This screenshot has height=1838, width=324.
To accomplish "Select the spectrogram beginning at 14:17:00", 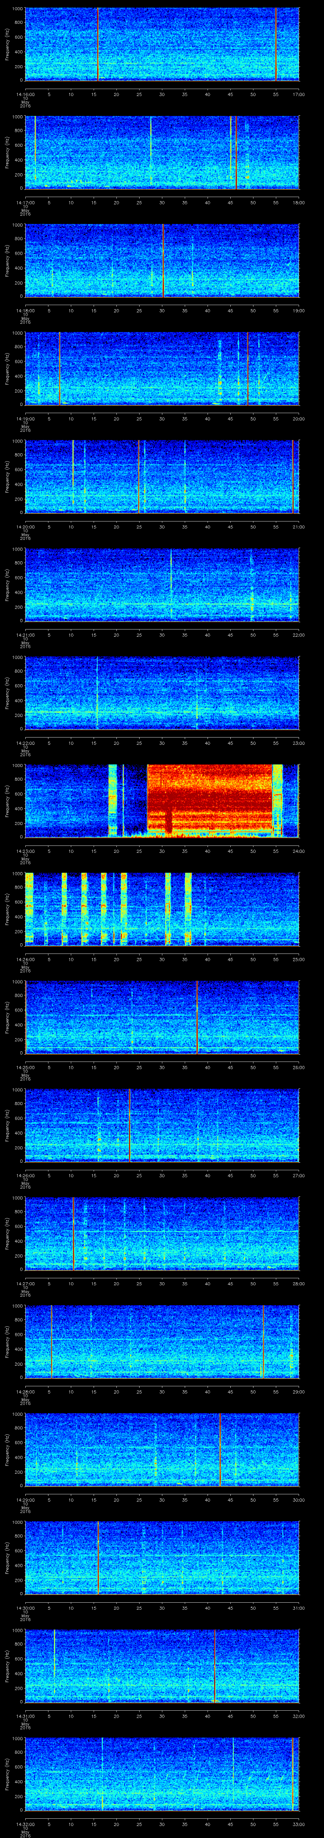I will pyautogui.click(x=162, y=153).
